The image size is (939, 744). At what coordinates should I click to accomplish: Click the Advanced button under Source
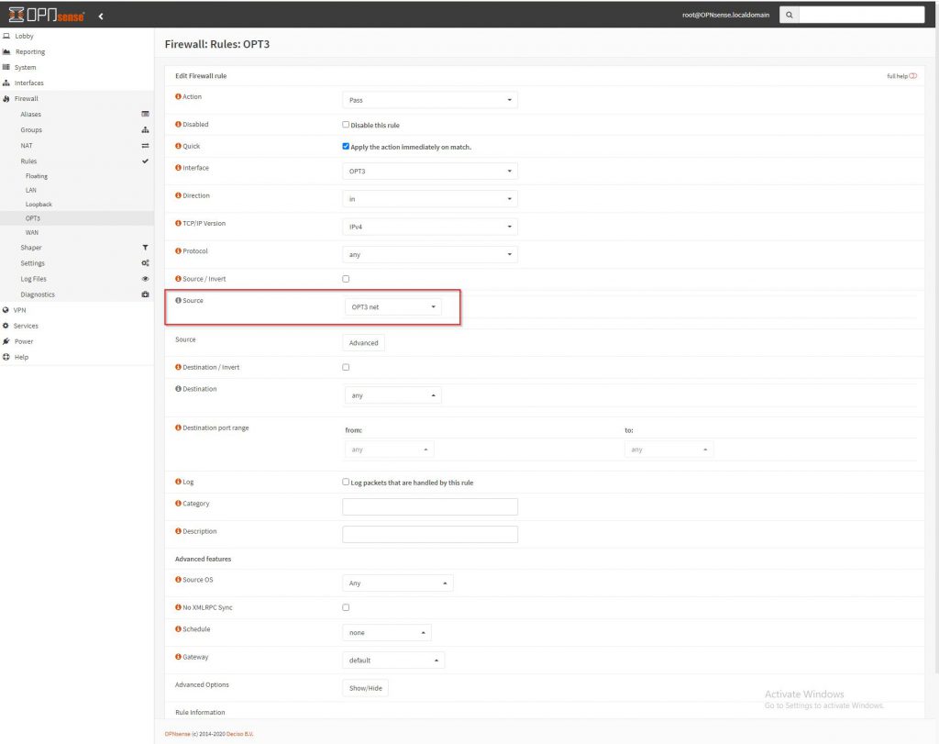pyautogui.click(x=363, y=343)
